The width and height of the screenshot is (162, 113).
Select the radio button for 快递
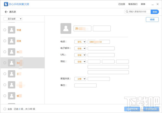(5, 30)
